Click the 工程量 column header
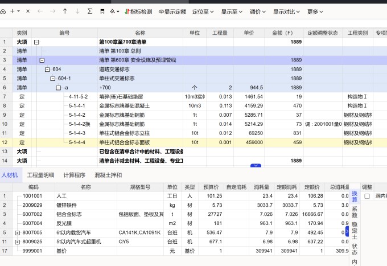 pyautogui.click(x=220, y=33)
